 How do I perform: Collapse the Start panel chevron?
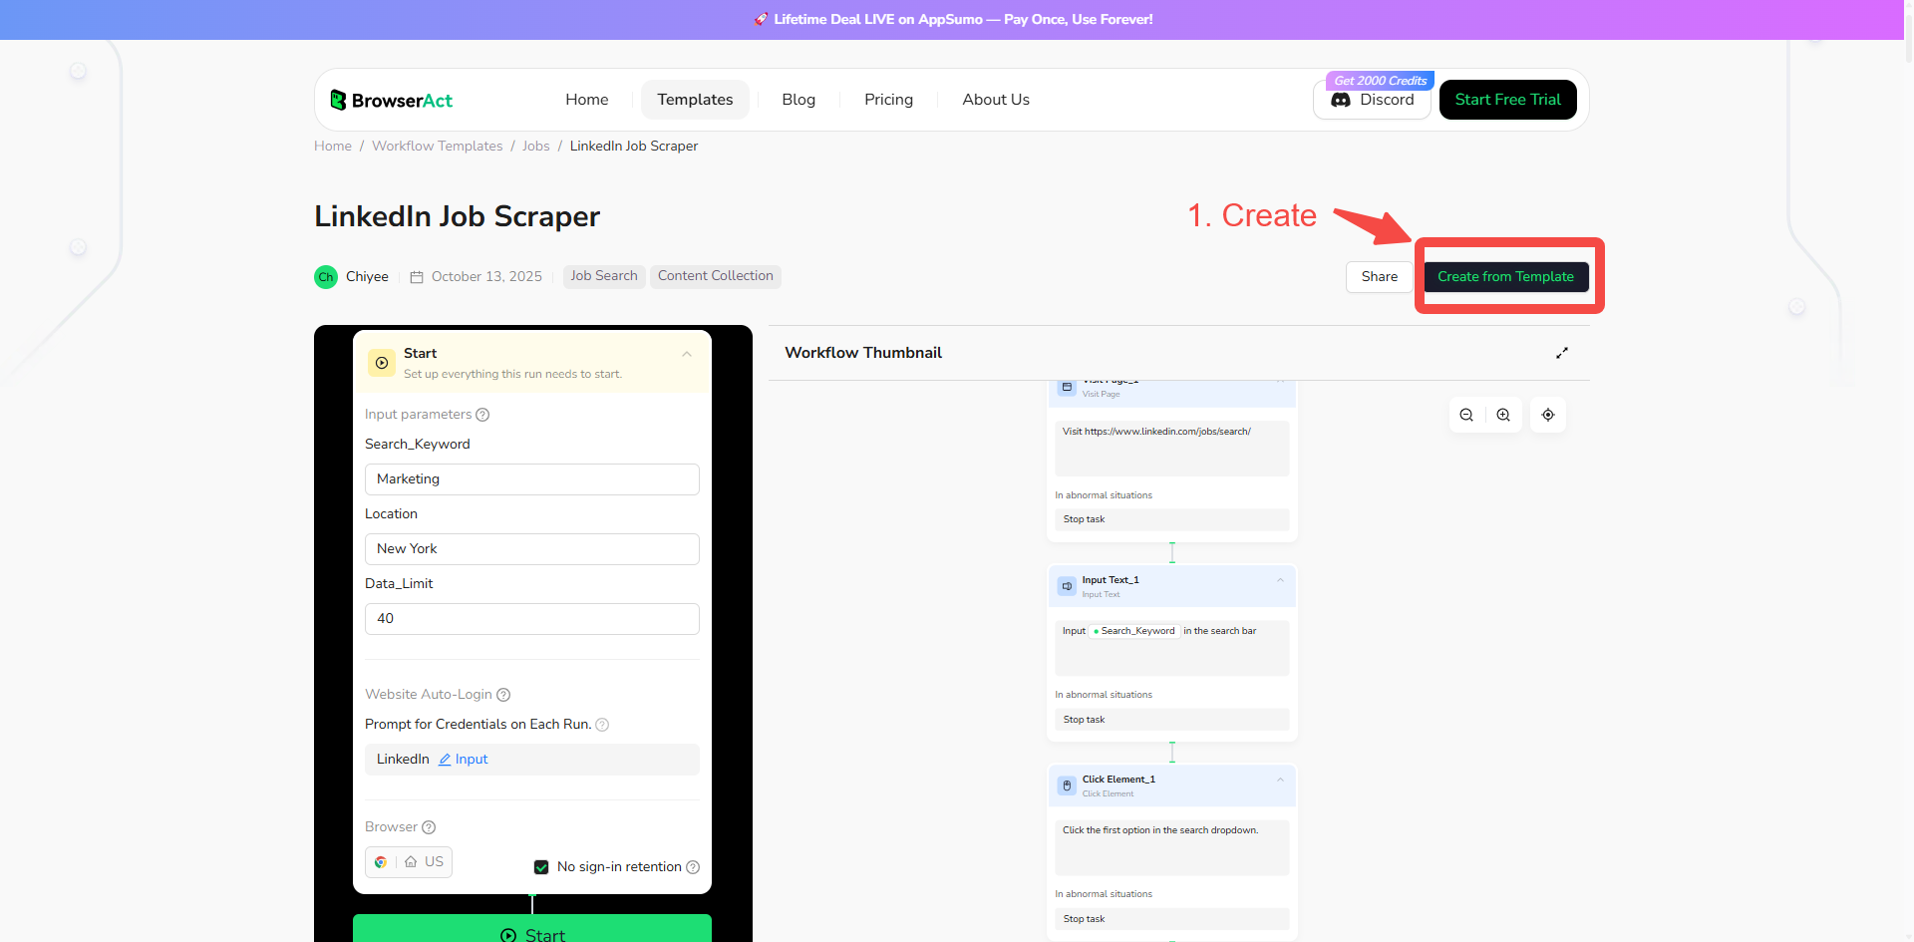pos(687,354)
